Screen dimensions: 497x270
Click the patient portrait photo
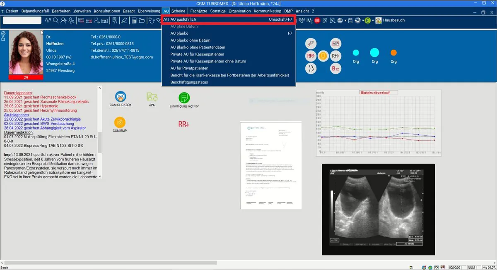[26, 53]
